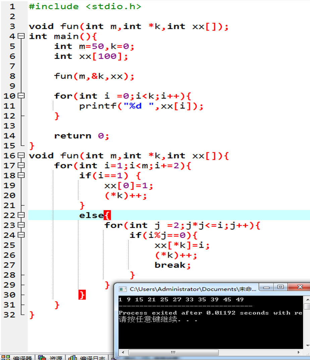Maximize the console window

[x=280, y=287]
